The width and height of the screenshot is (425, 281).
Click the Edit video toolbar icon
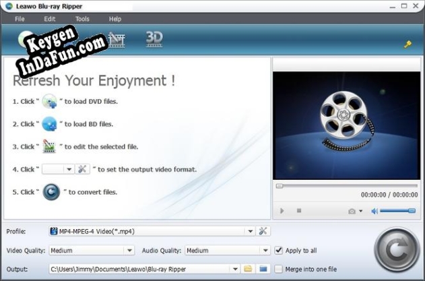pyautogui.click(x=117, y=40)
